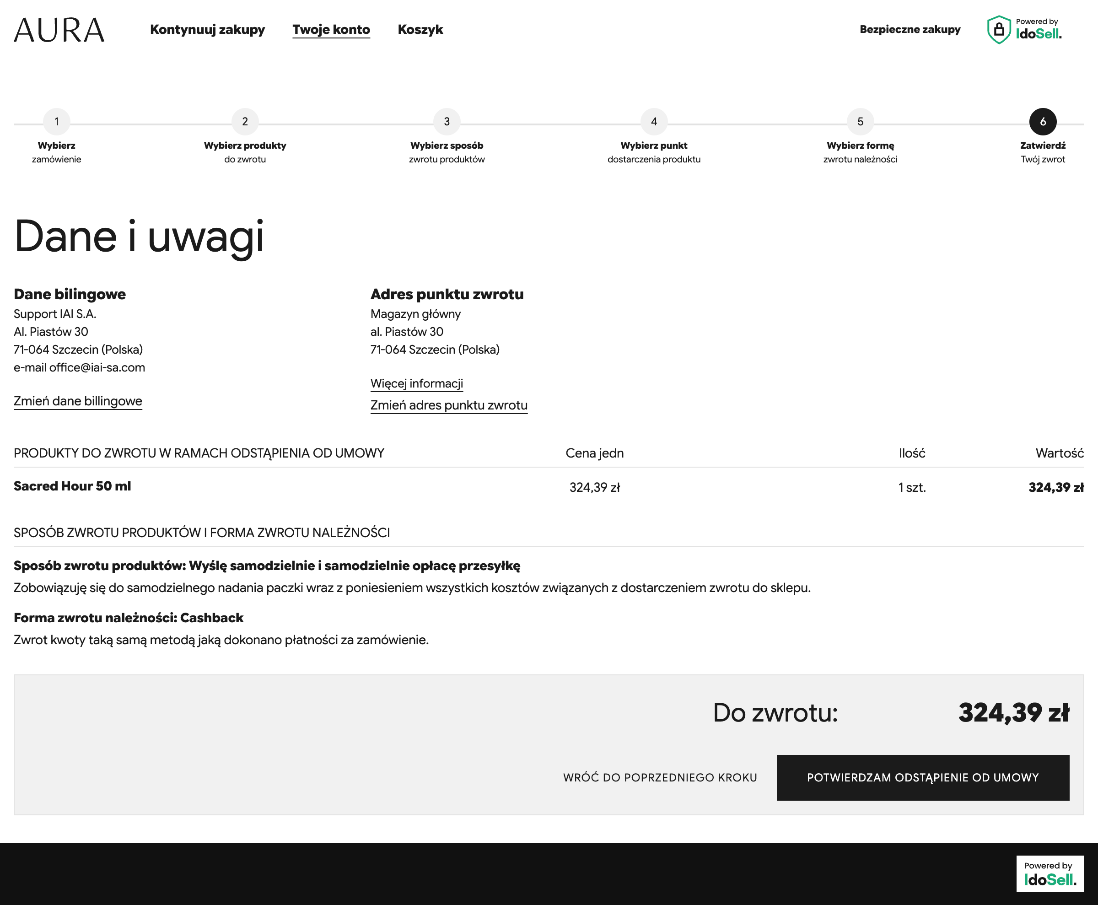Click Cena jedn column header
Image resolution: width=1098 pixels, height=905 pixels.
point(594,453)
